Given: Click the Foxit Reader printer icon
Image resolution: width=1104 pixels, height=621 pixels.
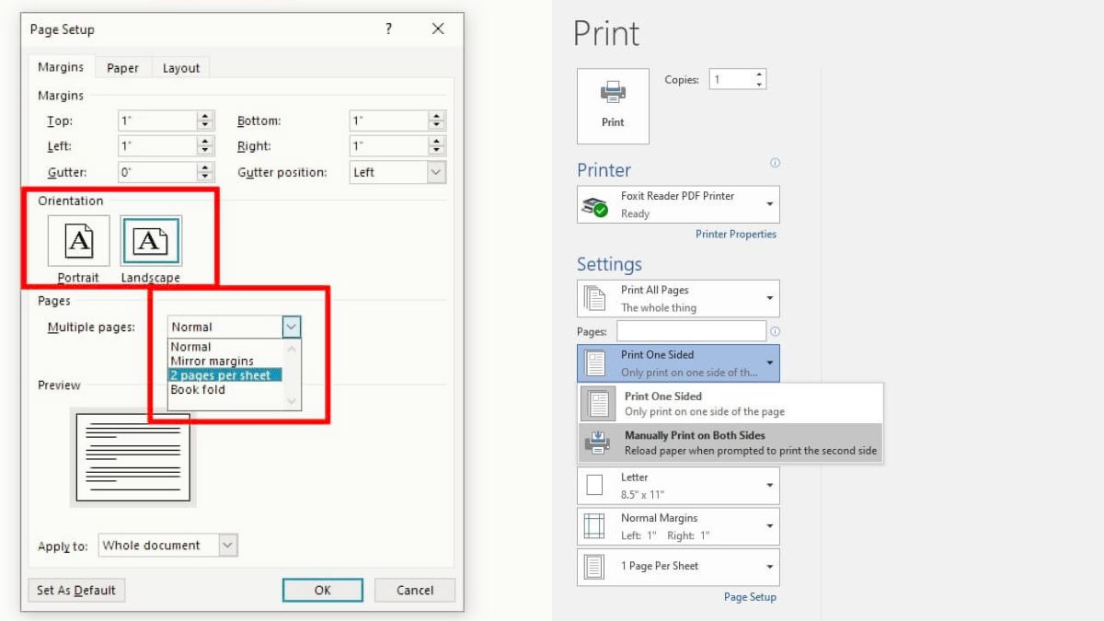Looking at the screenshot, I should (x=596, y=205).
